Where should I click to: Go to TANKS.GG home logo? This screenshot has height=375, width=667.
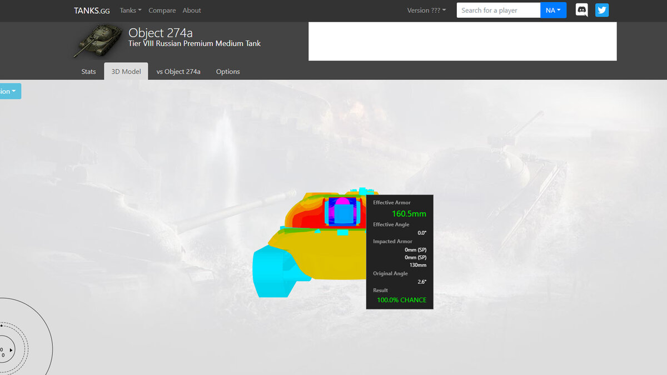point(92,11)
